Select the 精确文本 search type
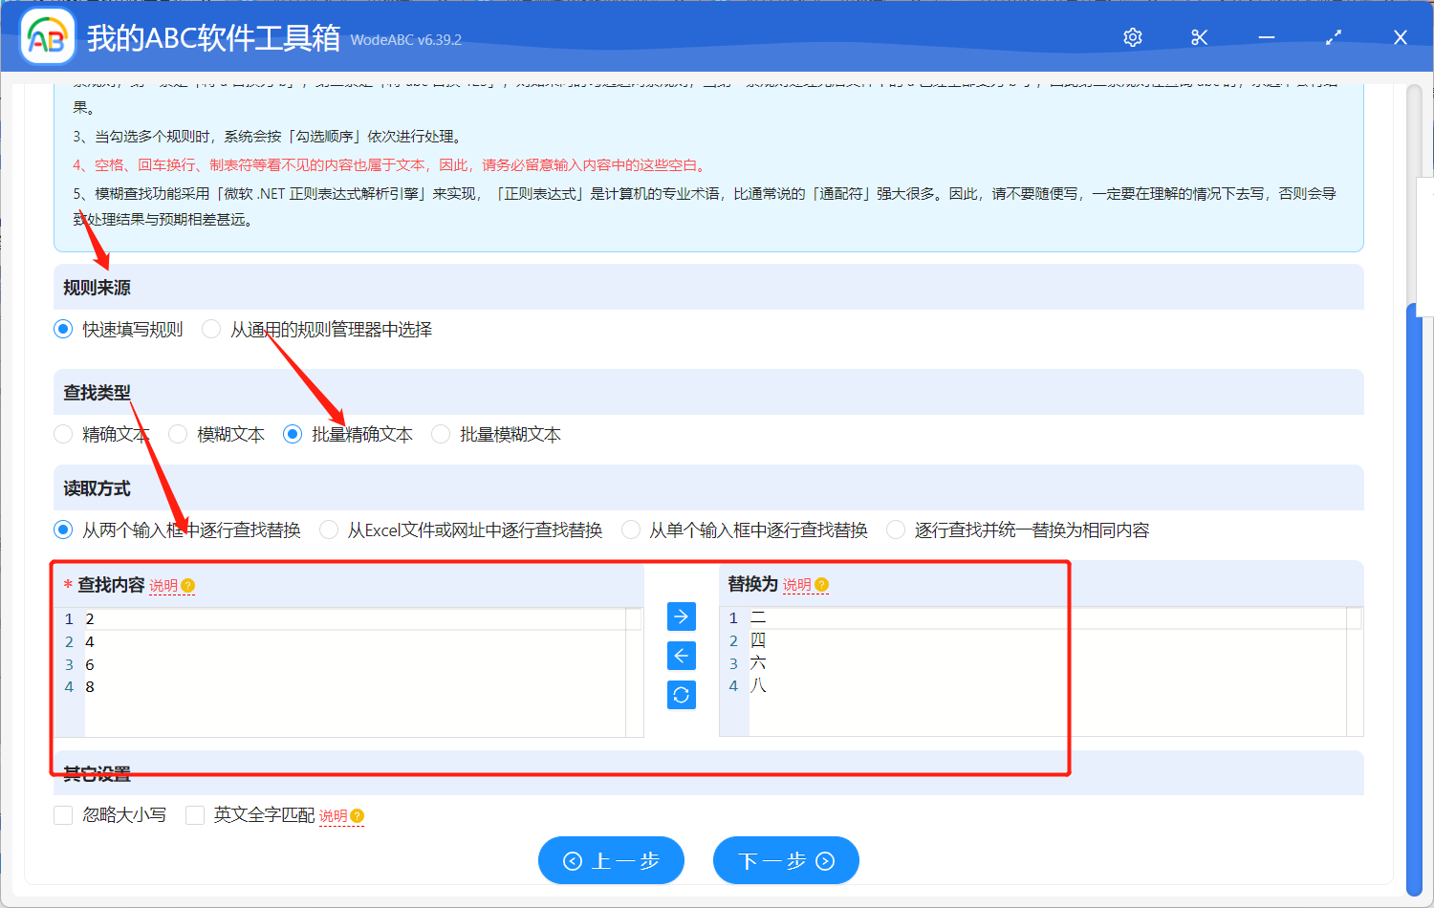 pos(63,434)
